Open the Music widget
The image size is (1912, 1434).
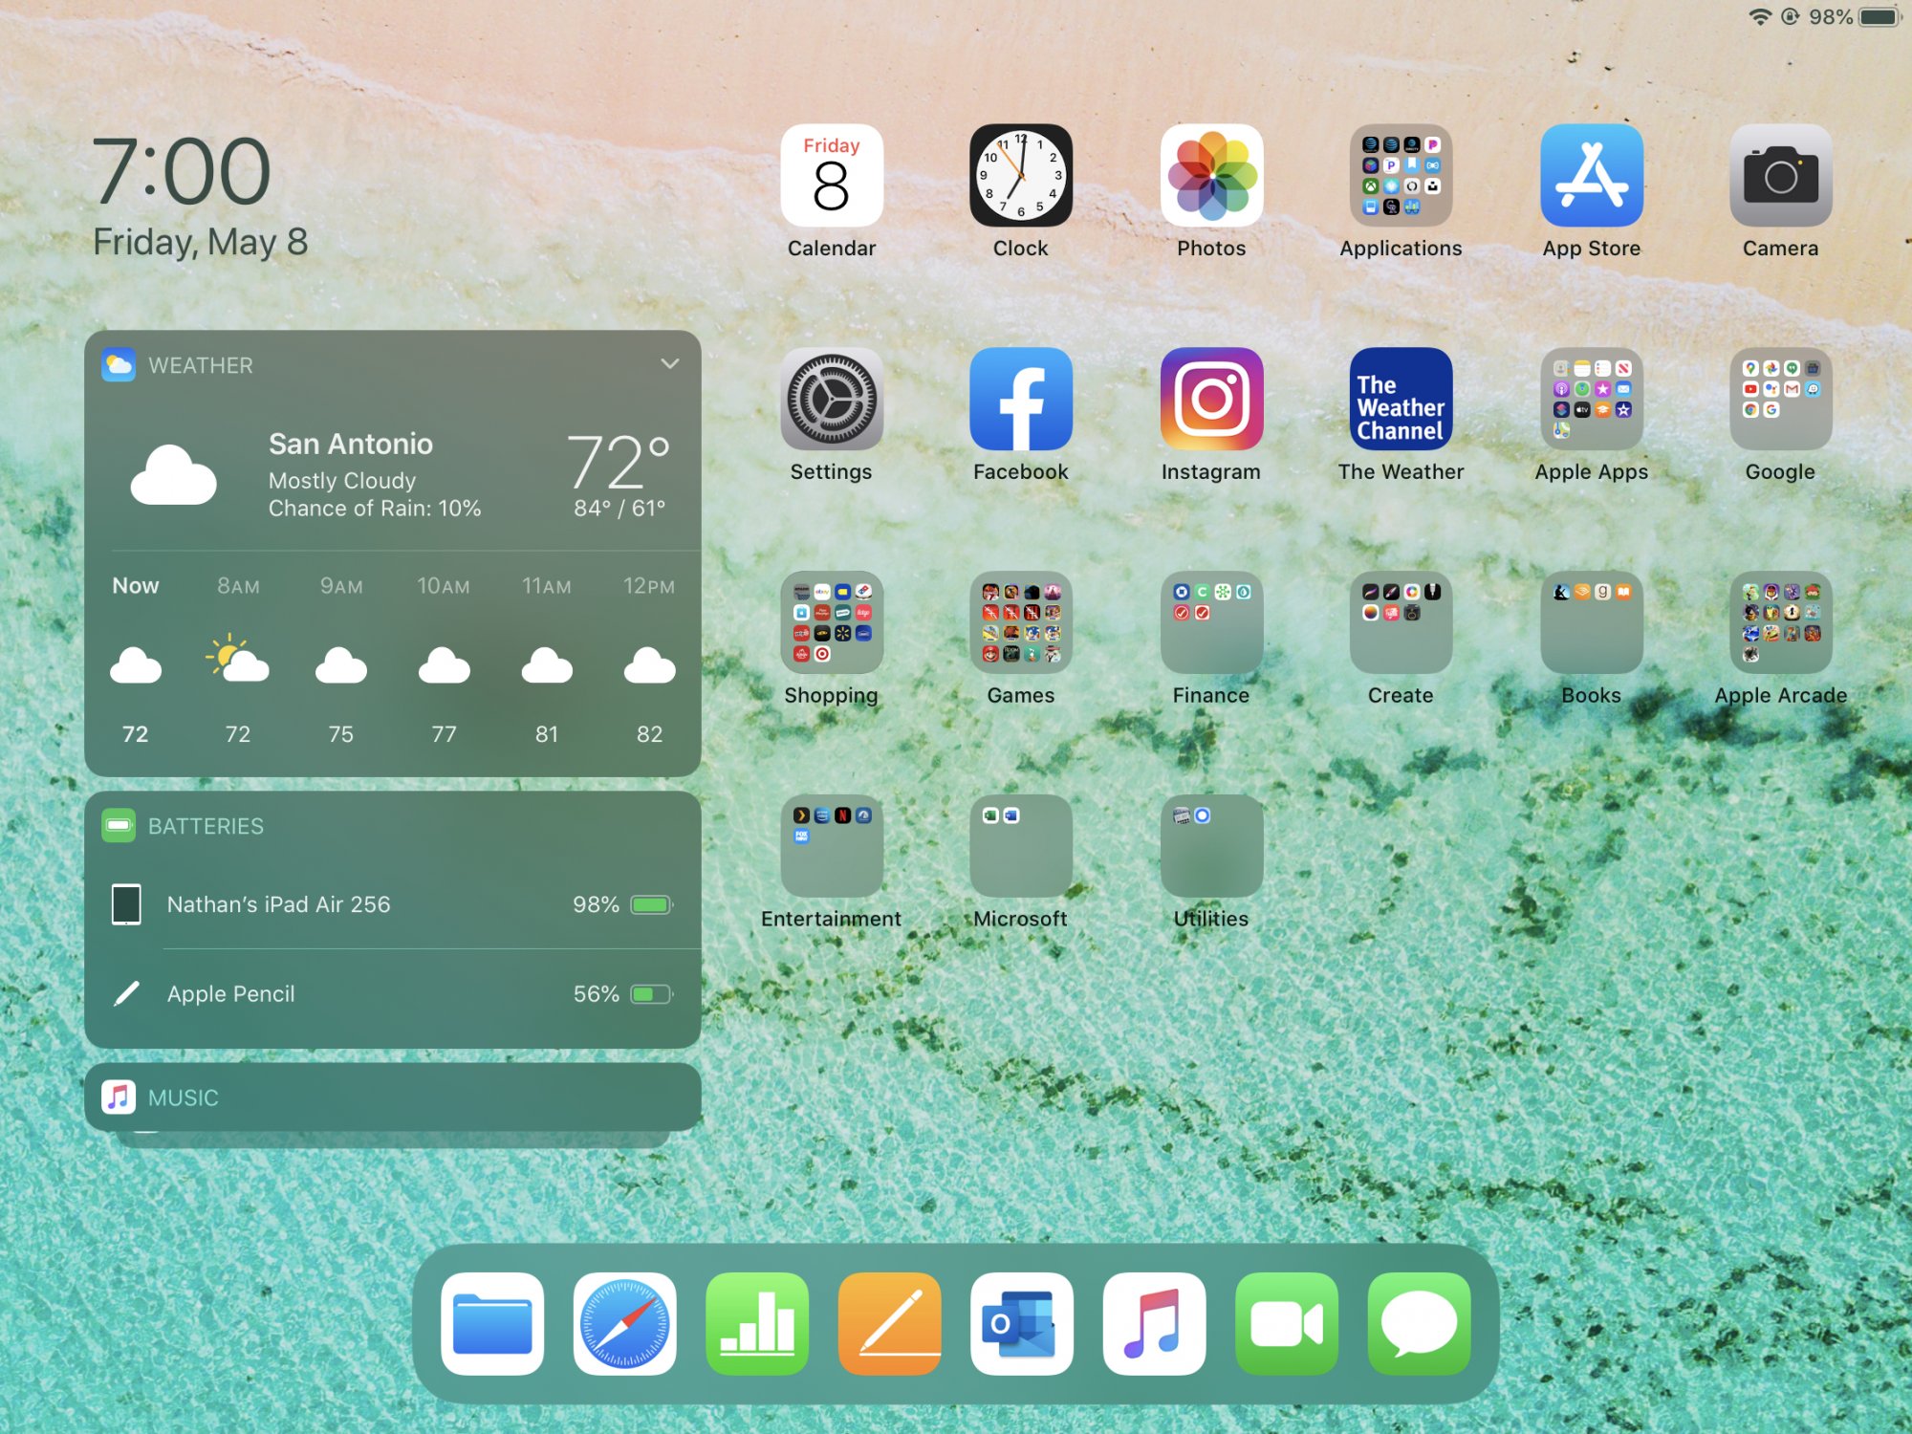tap(393, 1097)
